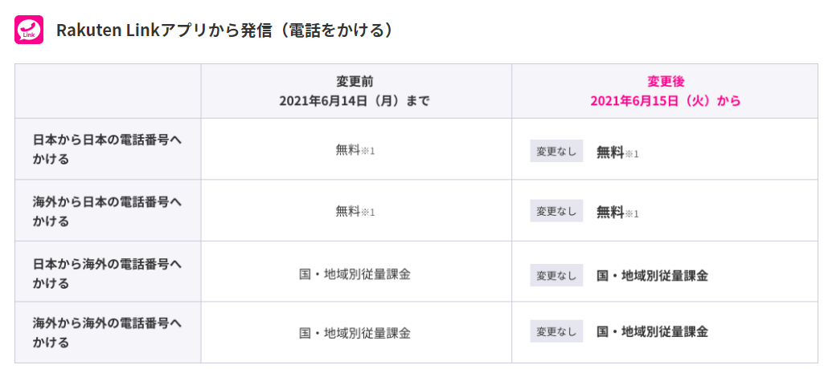This screenshot has width=824, height=369.
Task: Click 変更なし badge in Japan-to-overseas row
Action: [556, 275]
